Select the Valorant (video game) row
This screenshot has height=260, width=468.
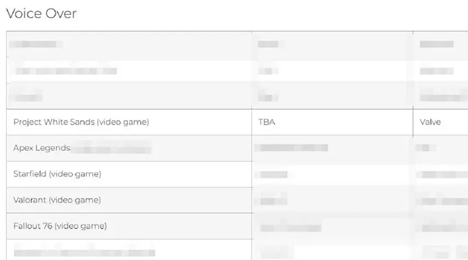[57, 200]
